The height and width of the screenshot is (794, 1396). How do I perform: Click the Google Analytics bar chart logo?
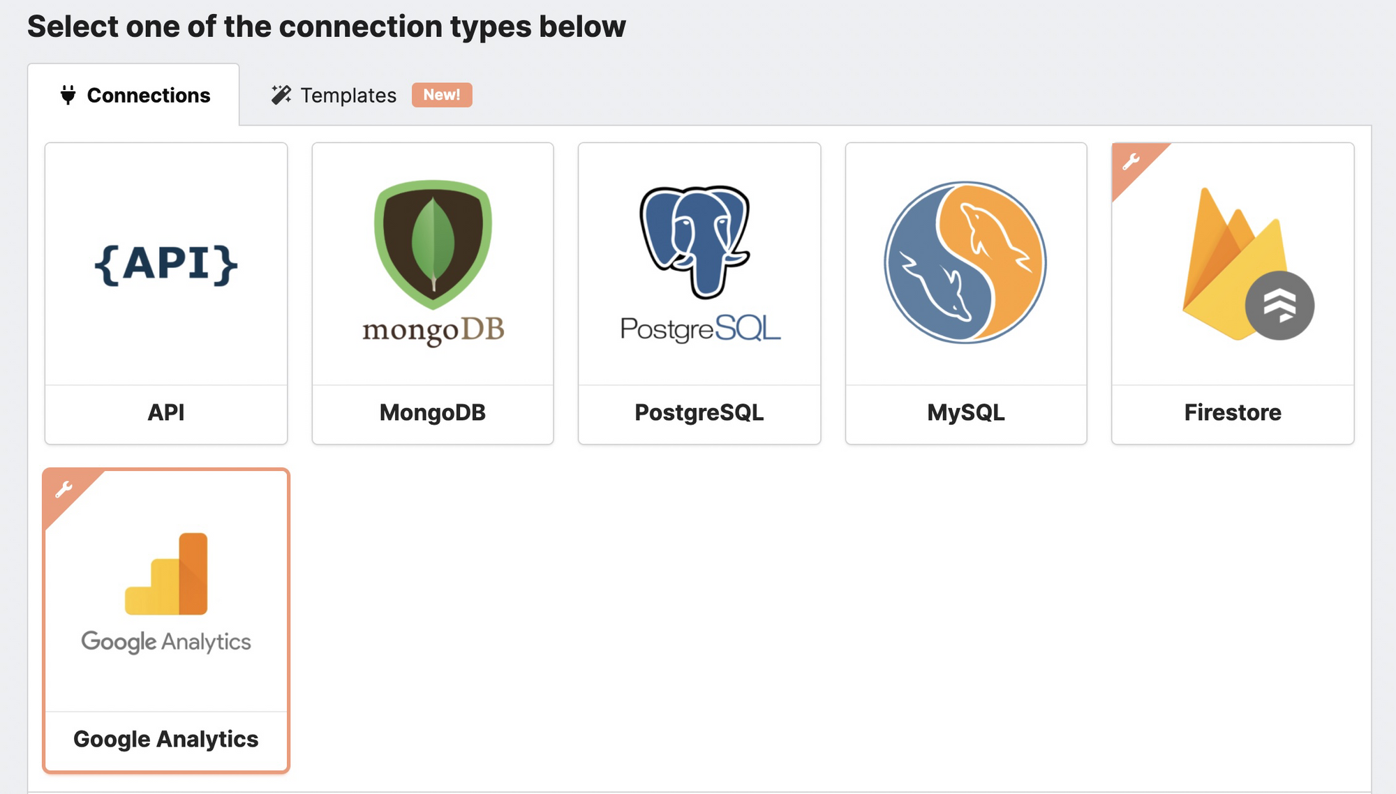pyautogui.click(x=167, y=574)
